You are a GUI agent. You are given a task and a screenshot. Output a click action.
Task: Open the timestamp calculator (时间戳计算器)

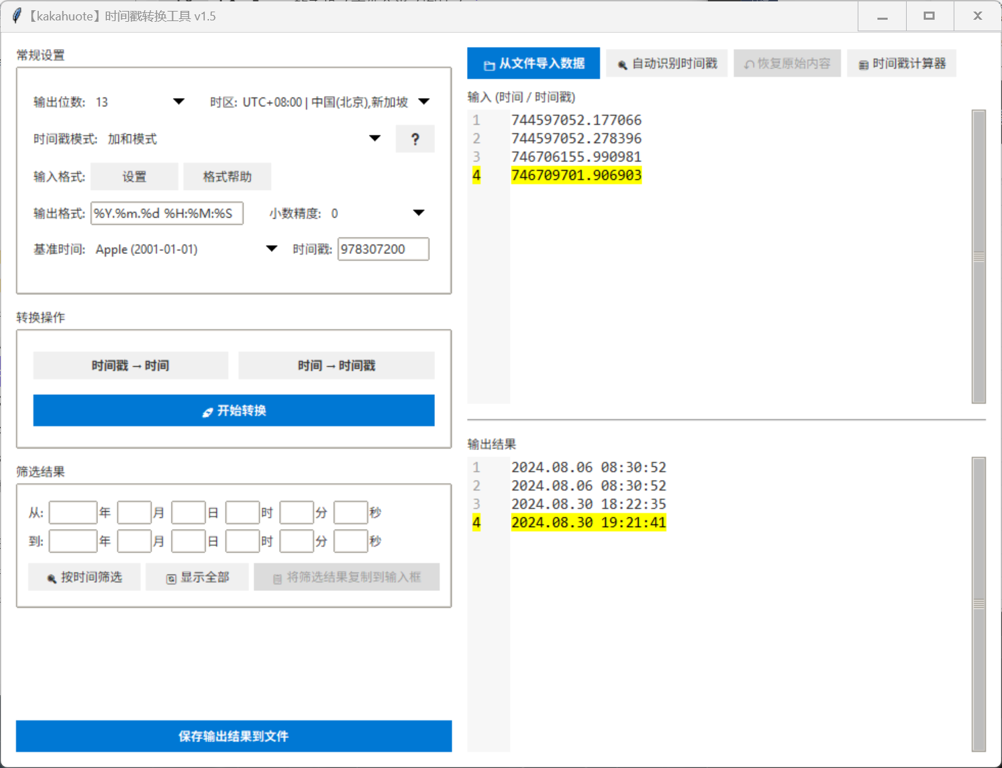pos(901,63)
